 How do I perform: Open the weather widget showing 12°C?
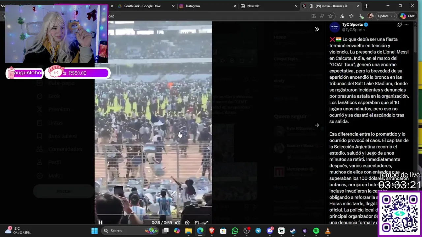coord(18,230)
